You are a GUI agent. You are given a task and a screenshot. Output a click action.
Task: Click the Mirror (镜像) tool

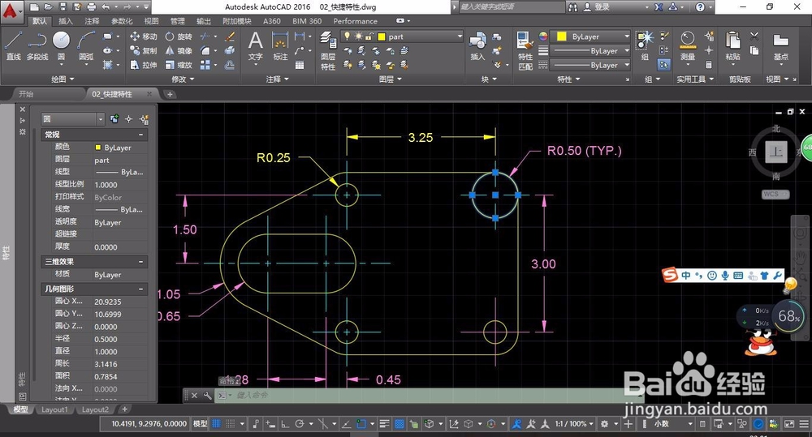[x=179, y=51]
